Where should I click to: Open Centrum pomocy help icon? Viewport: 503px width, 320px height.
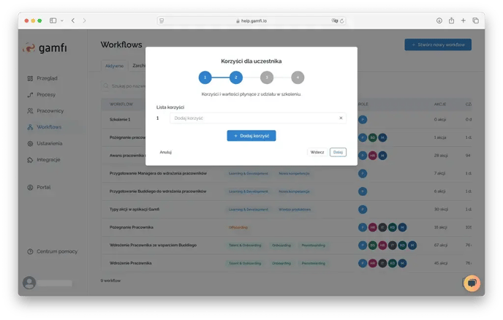point(30,251)
